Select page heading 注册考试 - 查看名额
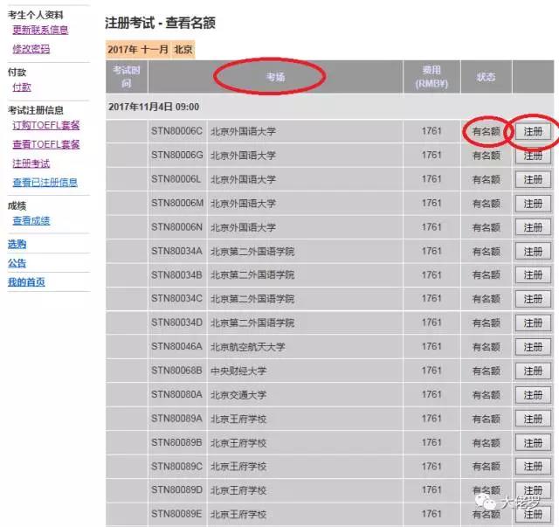Screen dimensions: 559x527 tap(160, 24)
